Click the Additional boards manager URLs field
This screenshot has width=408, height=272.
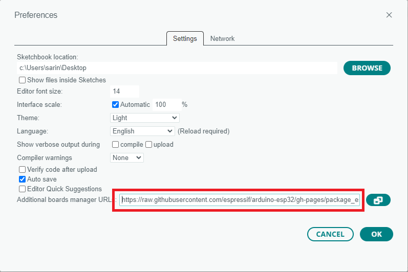pos(240,200)
